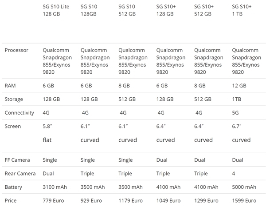Click the flat screen type cell

47,140
